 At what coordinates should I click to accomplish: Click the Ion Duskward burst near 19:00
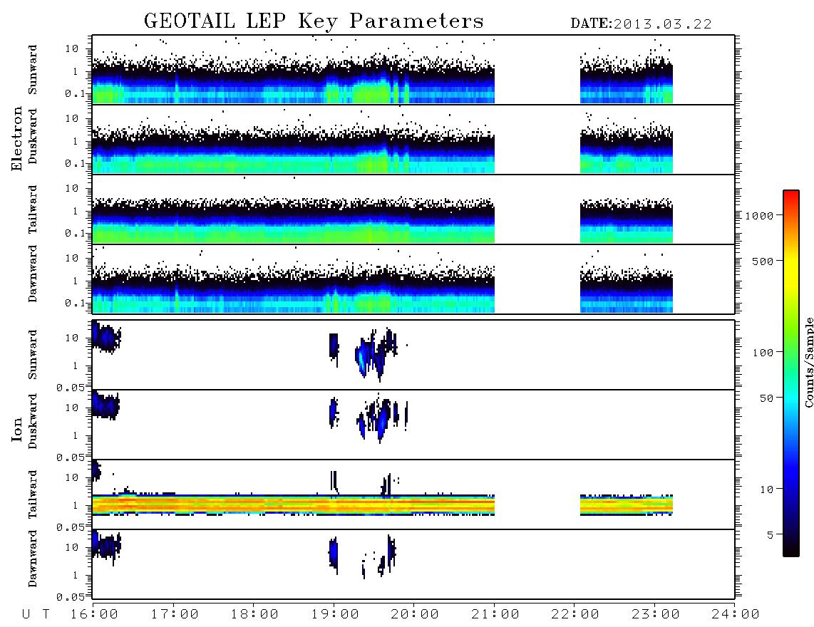click(334, 413)
